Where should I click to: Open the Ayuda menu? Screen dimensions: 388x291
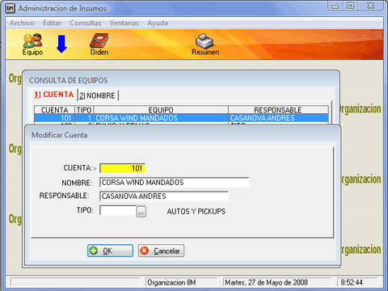(158, 23)
